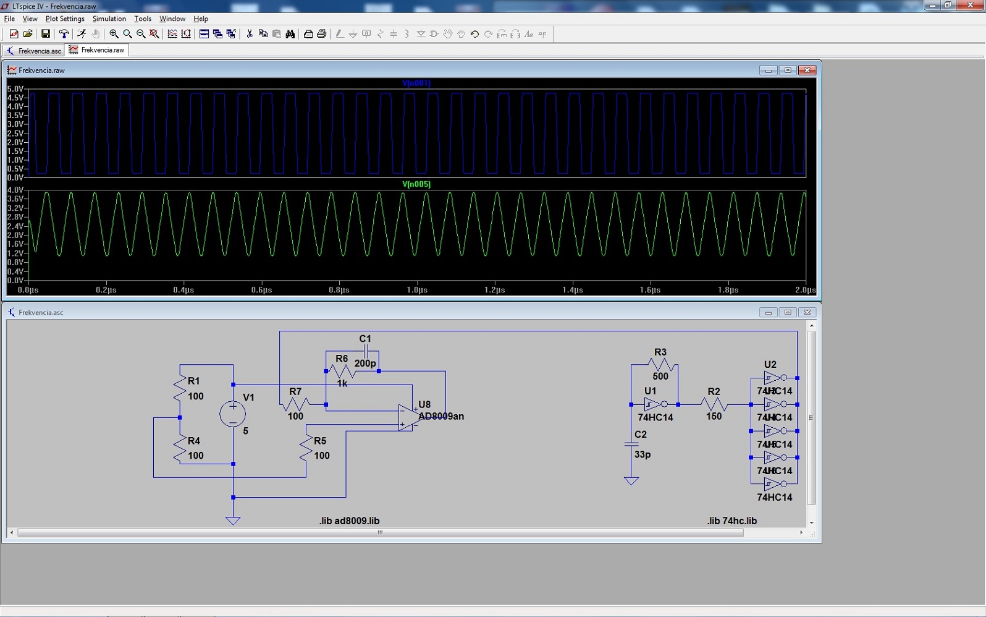The height and width of the screenshot is (617, 986).
Task: Click schematic vertical scrollbar down arrow
Action: tap(811, 522)
